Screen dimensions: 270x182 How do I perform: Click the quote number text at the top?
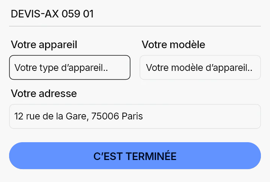52,14
